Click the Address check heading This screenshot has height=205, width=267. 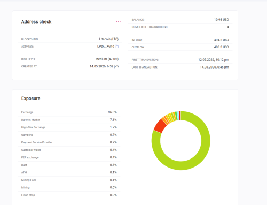36,22
